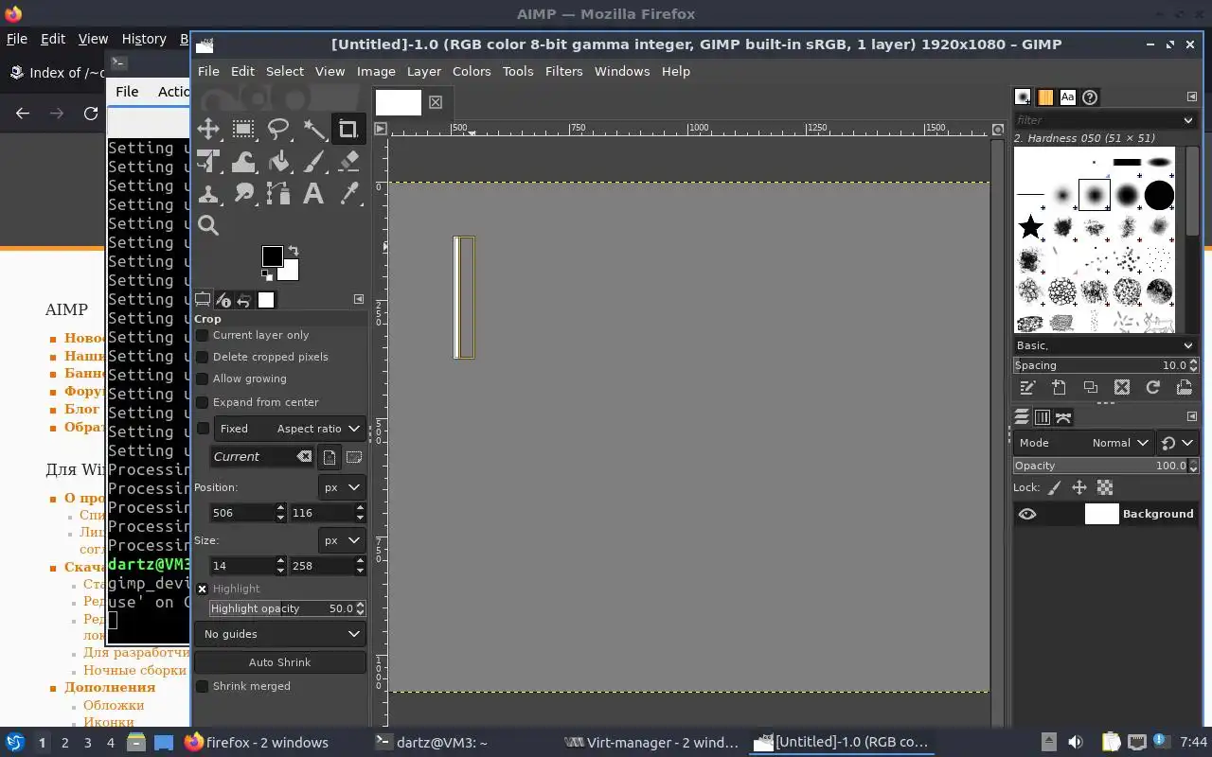Open History menu in Firefox window

point(144,39)
